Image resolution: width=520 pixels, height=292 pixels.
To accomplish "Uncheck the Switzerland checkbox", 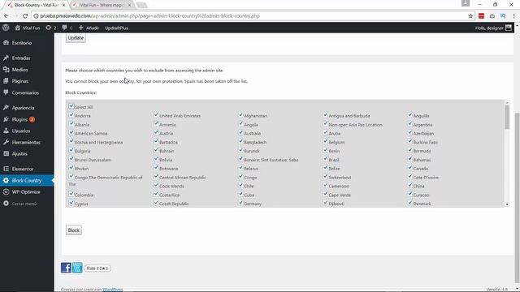I will tap(325, 177).
